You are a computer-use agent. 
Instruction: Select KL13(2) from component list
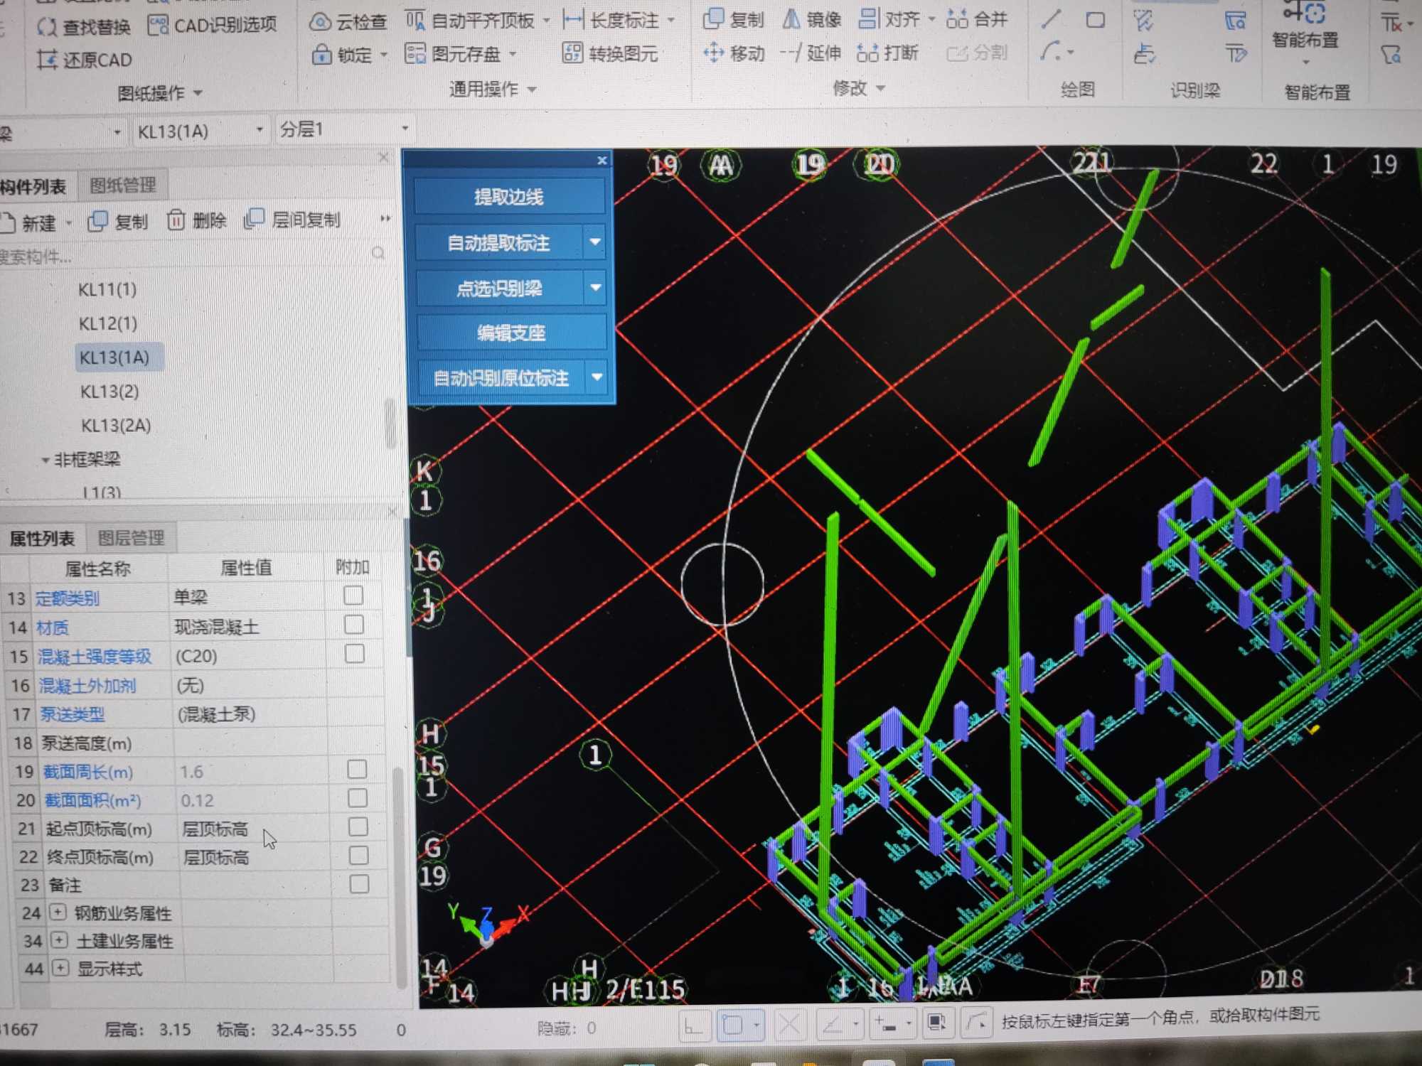109,392
